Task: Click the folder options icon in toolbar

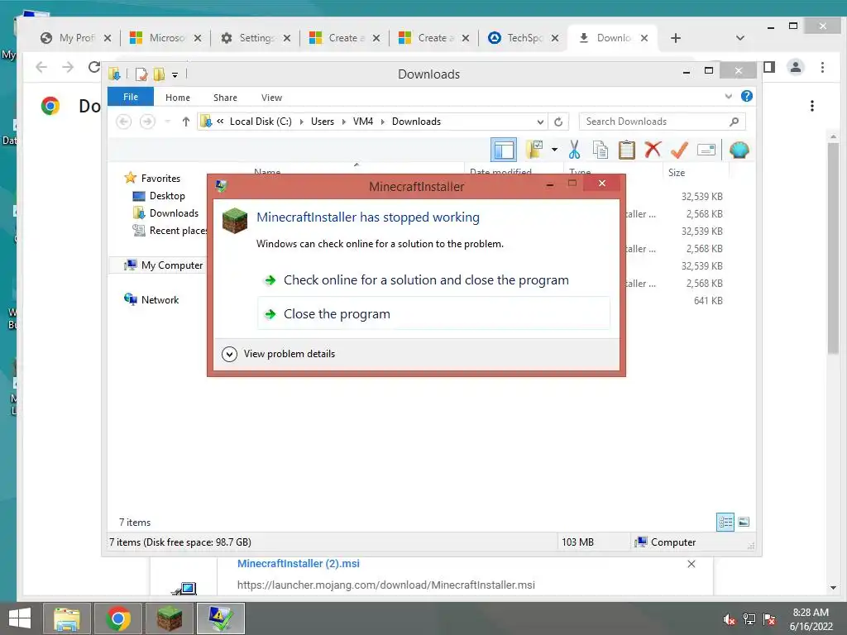Action: pos(534,150)
